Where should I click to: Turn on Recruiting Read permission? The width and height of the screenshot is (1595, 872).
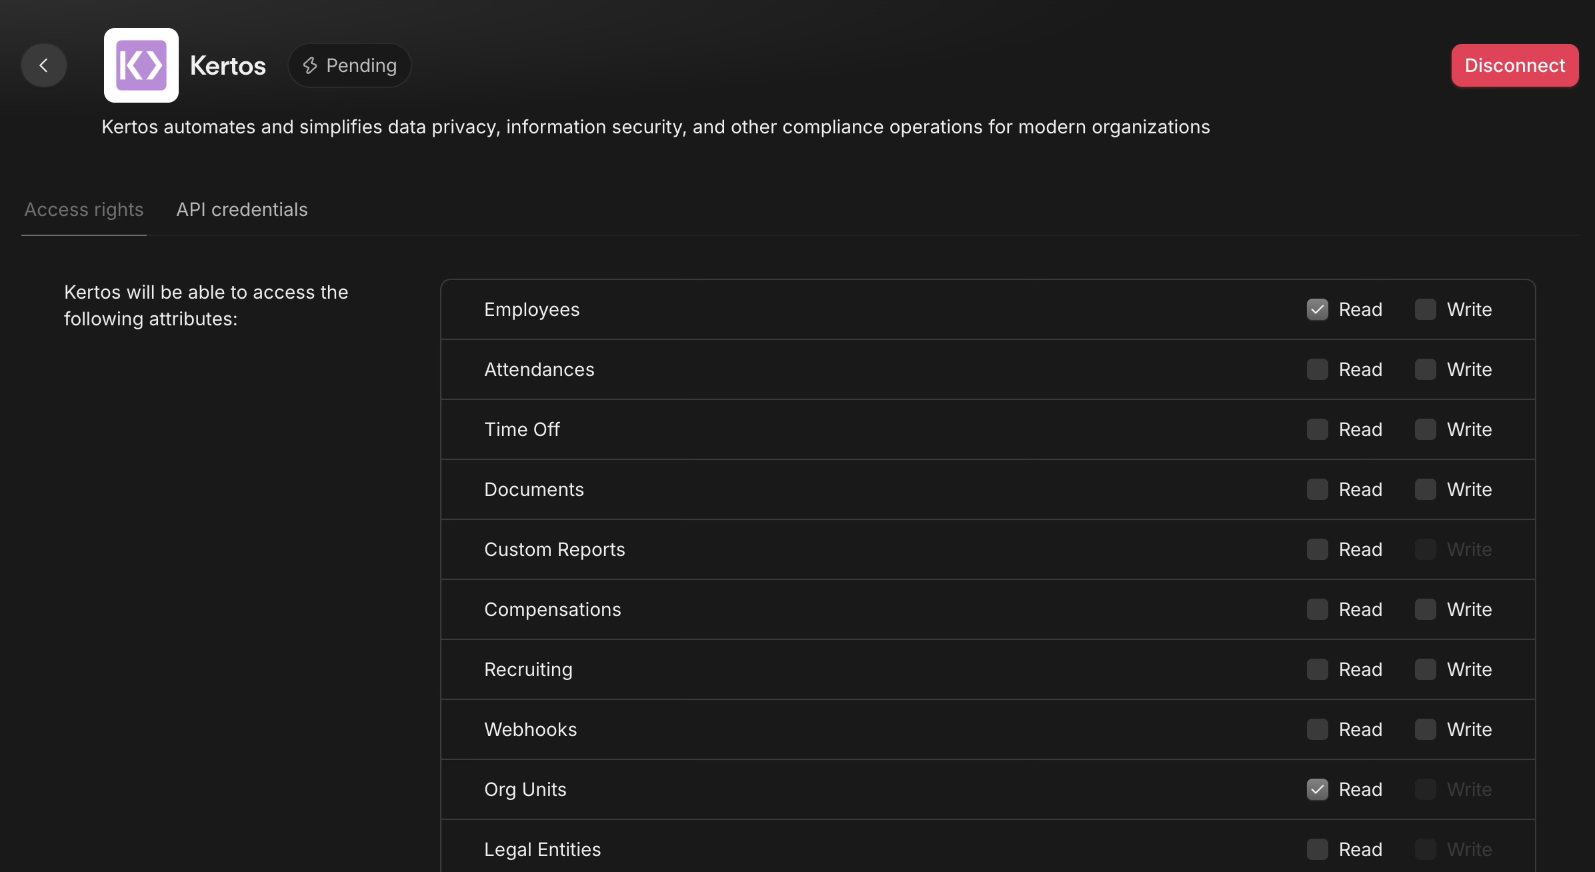coord(1318,669)
